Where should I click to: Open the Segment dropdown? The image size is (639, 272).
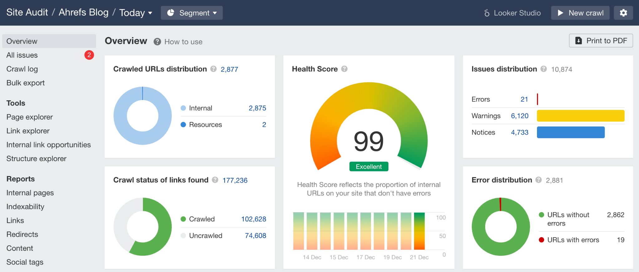tap(192, 13)
